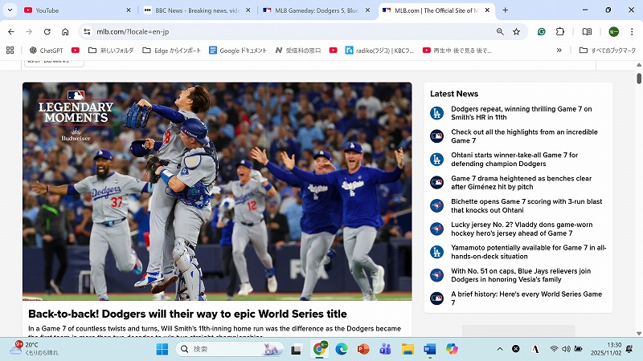
Task: Click the address bar showing mlb.com
Action: coord(281,31)
